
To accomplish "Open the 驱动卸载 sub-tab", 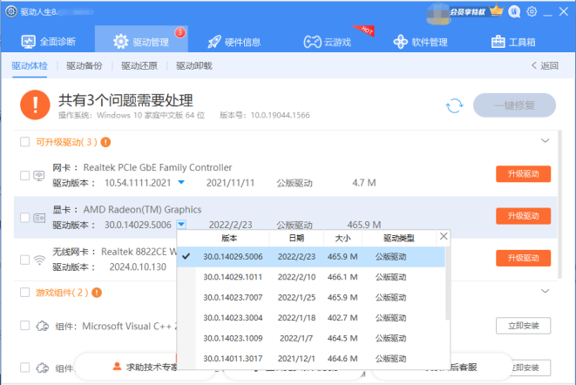I will pyautogui.click(x=194, y=65).
